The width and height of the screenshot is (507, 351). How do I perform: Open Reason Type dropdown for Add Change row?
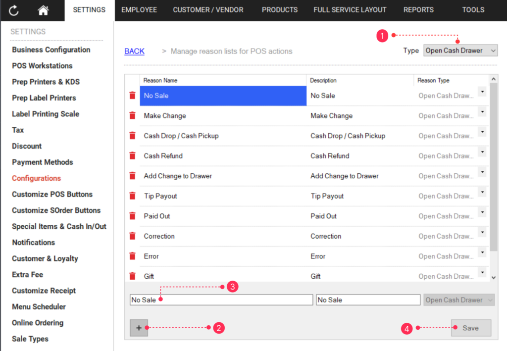tap(482, 172)
